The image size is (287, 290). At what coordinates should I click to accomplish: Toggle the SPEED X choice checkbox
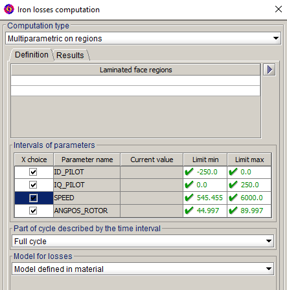[33, 198]
